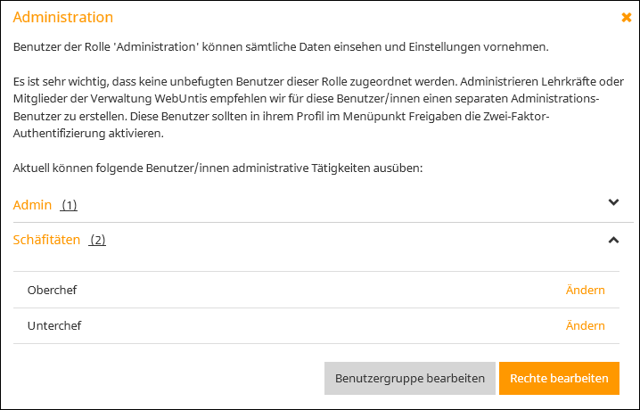Click the sentence about Rolle 'Administration' users

tap(281, 47)
